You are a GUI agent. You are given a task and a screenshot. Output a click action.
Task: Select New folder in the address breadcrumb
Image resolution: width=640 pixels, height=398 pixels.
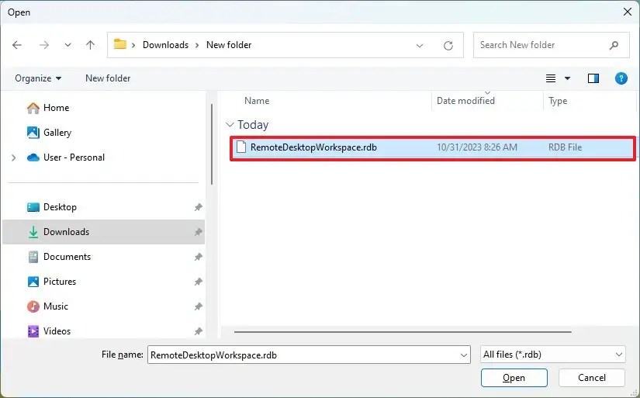pos(229,45)
